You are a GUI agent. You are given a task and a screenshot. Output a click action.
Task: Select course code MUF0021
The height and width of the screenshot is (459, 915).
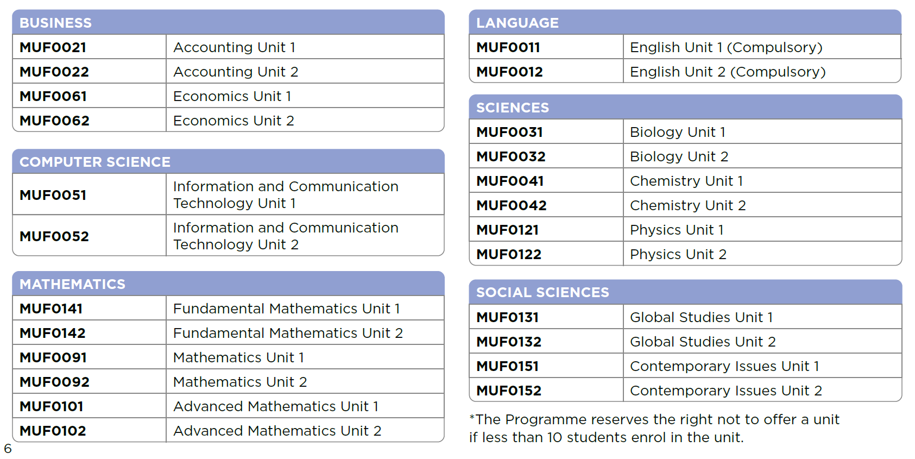(53, 47)
